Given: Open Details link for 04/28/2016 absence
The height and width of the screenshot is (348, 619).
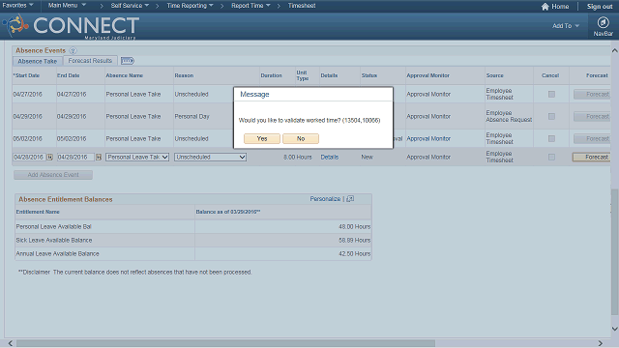Looking at the screenshot, I should pyautogui.click(x=329, y=157).
